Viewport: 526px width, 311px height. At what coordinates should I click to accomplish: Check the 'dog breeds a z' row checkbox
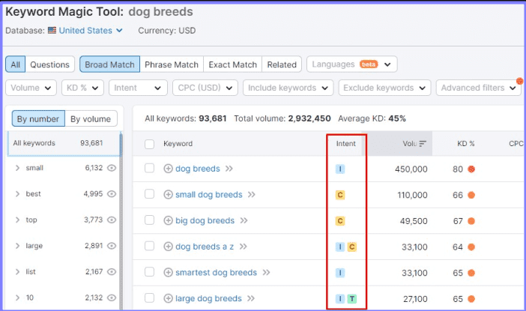(149, 246)
